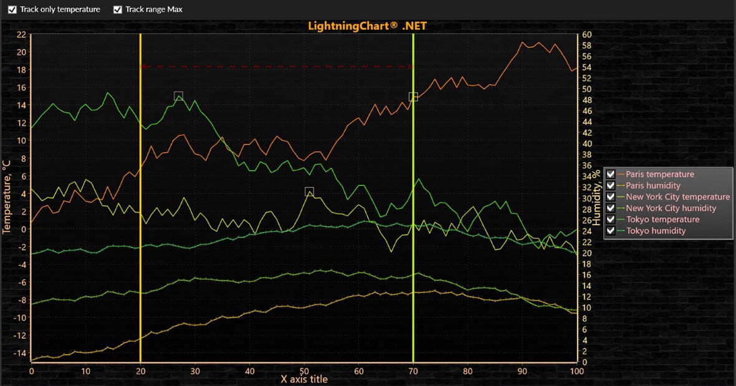This screenshot has height=386, width=736.
Task: Click the Temperature, °C axis title
Action: (7, 196)
